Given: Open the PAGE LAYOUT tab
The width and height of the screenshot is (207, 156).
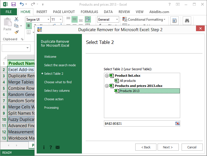Looking at the screenshot, I should [64, 12].
